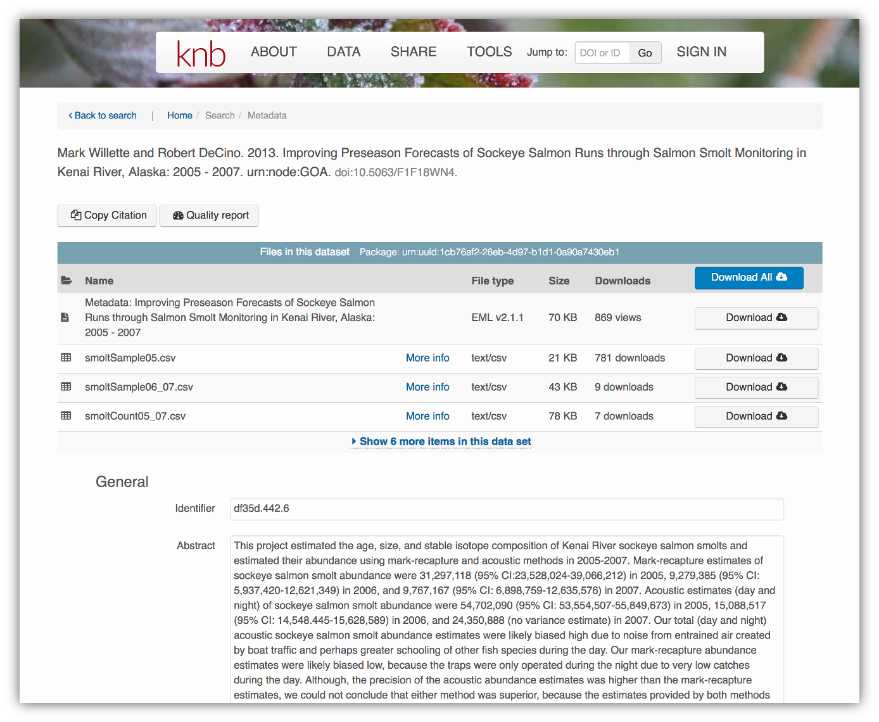The width and height of the screenshot is (879, 722).
Task: Click the table icon beside smoltCount05_07.csv
Action: pos(66,416)
